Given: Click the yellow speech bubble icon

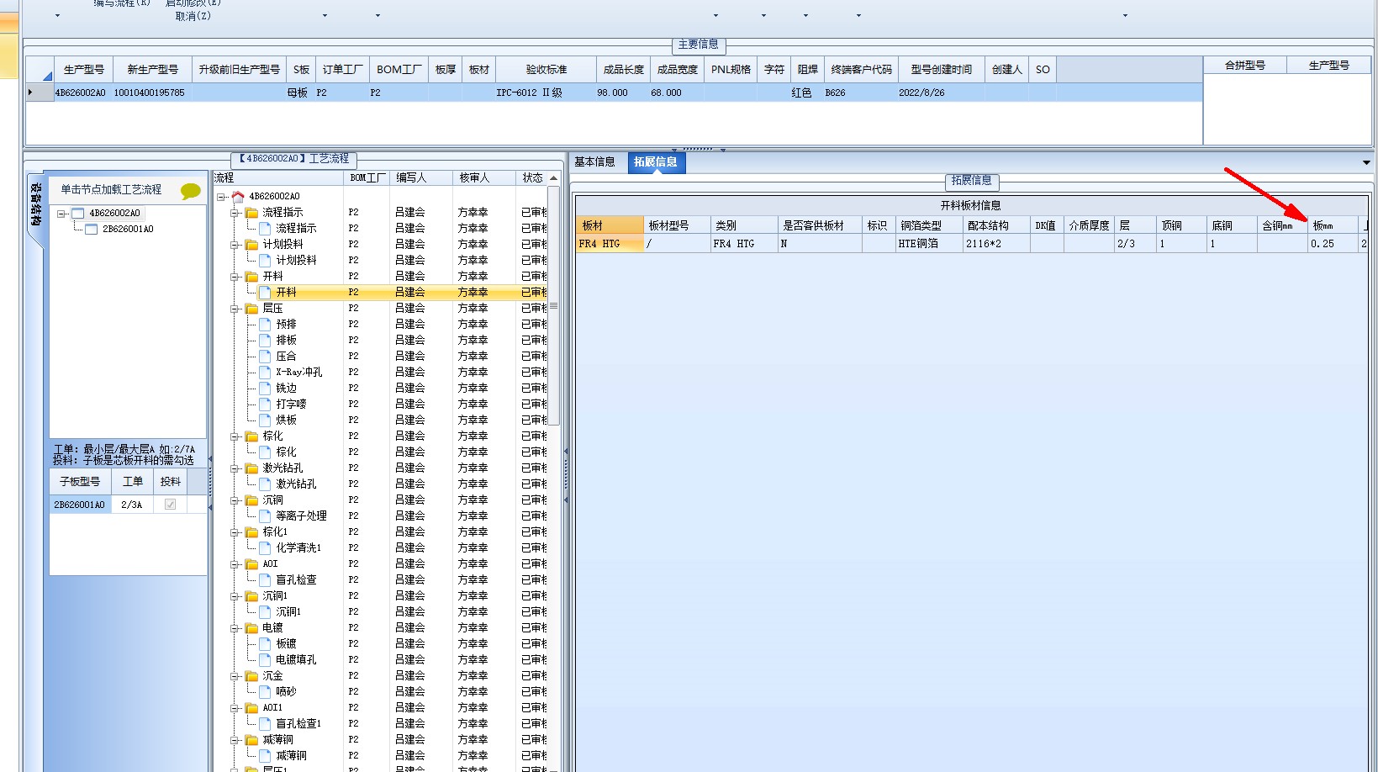Looking at the screenshot, I should tap(191, 191).
